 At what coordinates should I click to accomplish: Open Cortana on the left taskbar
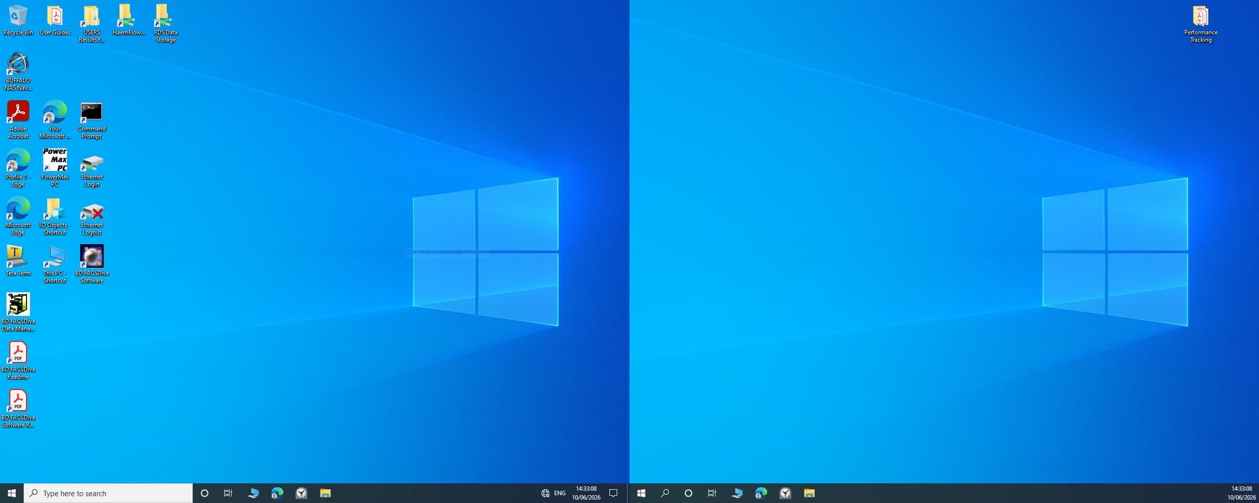[205, 493]
